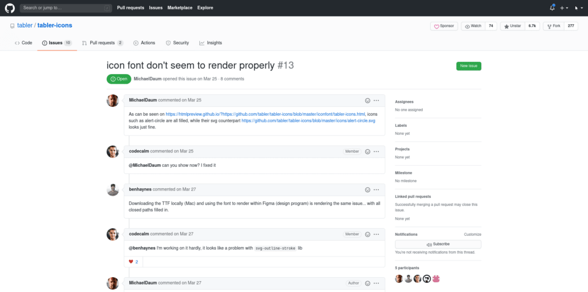Image resolution: width=588 pixels, height=292 pixels.
Task: Open second participant avatar
Action: [x=408, y=278]
